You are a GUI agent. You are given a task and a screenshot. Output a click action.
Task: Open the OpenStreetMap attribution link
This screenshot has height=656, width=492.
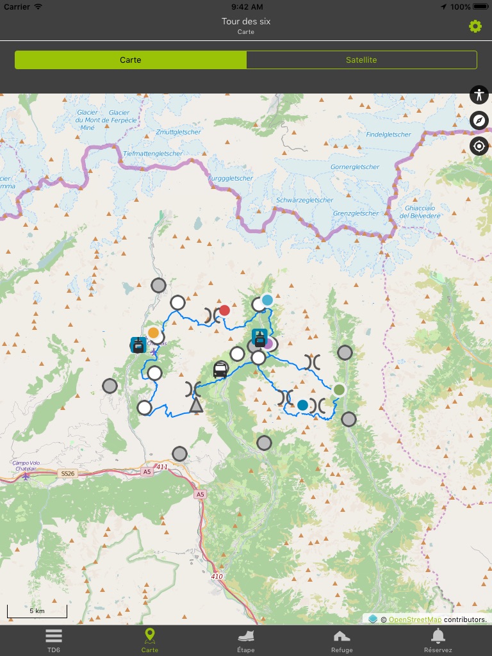coord(415,619)
